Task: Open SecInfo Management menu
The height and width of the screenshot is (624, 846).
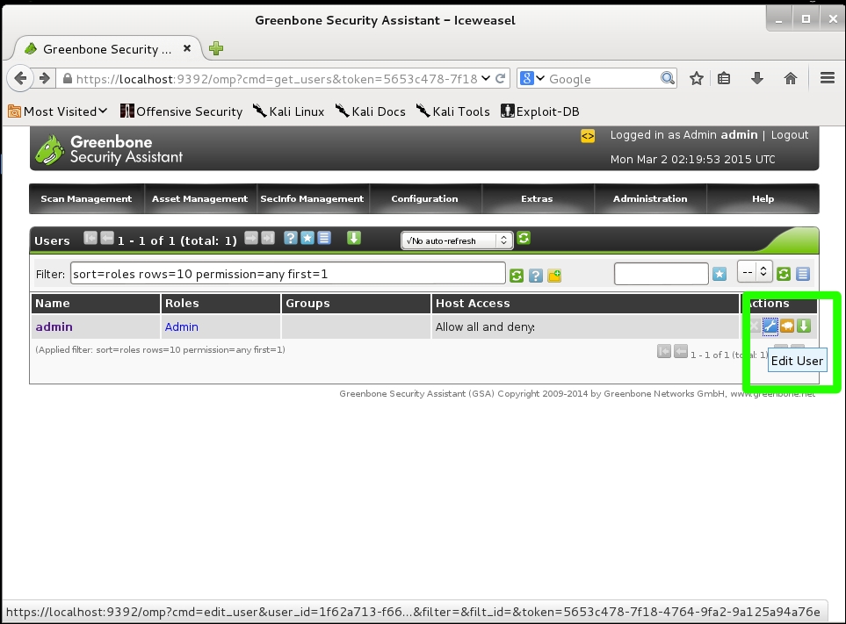Action: [312, 199]
